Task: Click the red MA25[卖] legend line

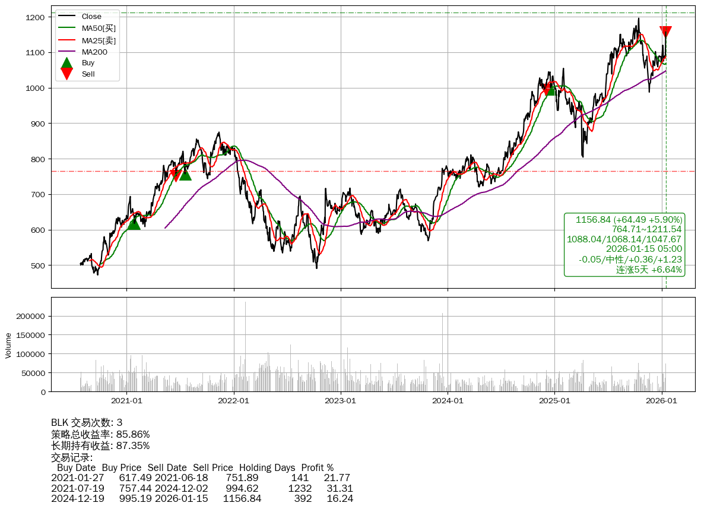Action: 67,40
